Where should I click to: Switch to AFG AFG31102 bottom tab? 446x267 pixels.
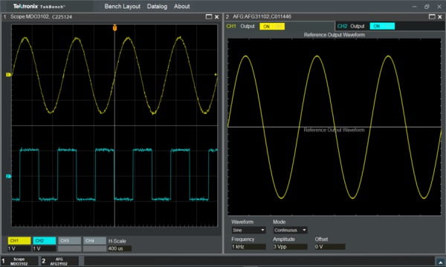click(x=59, y=261)
